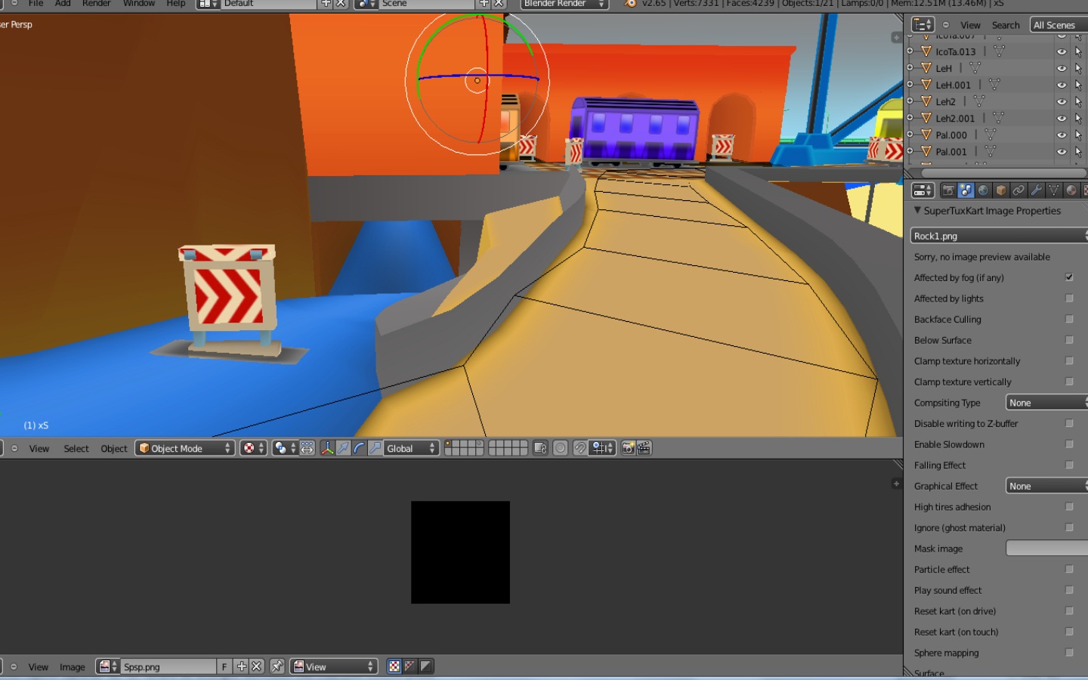Enable the Backface Culling checkbox

(1069, 320)
